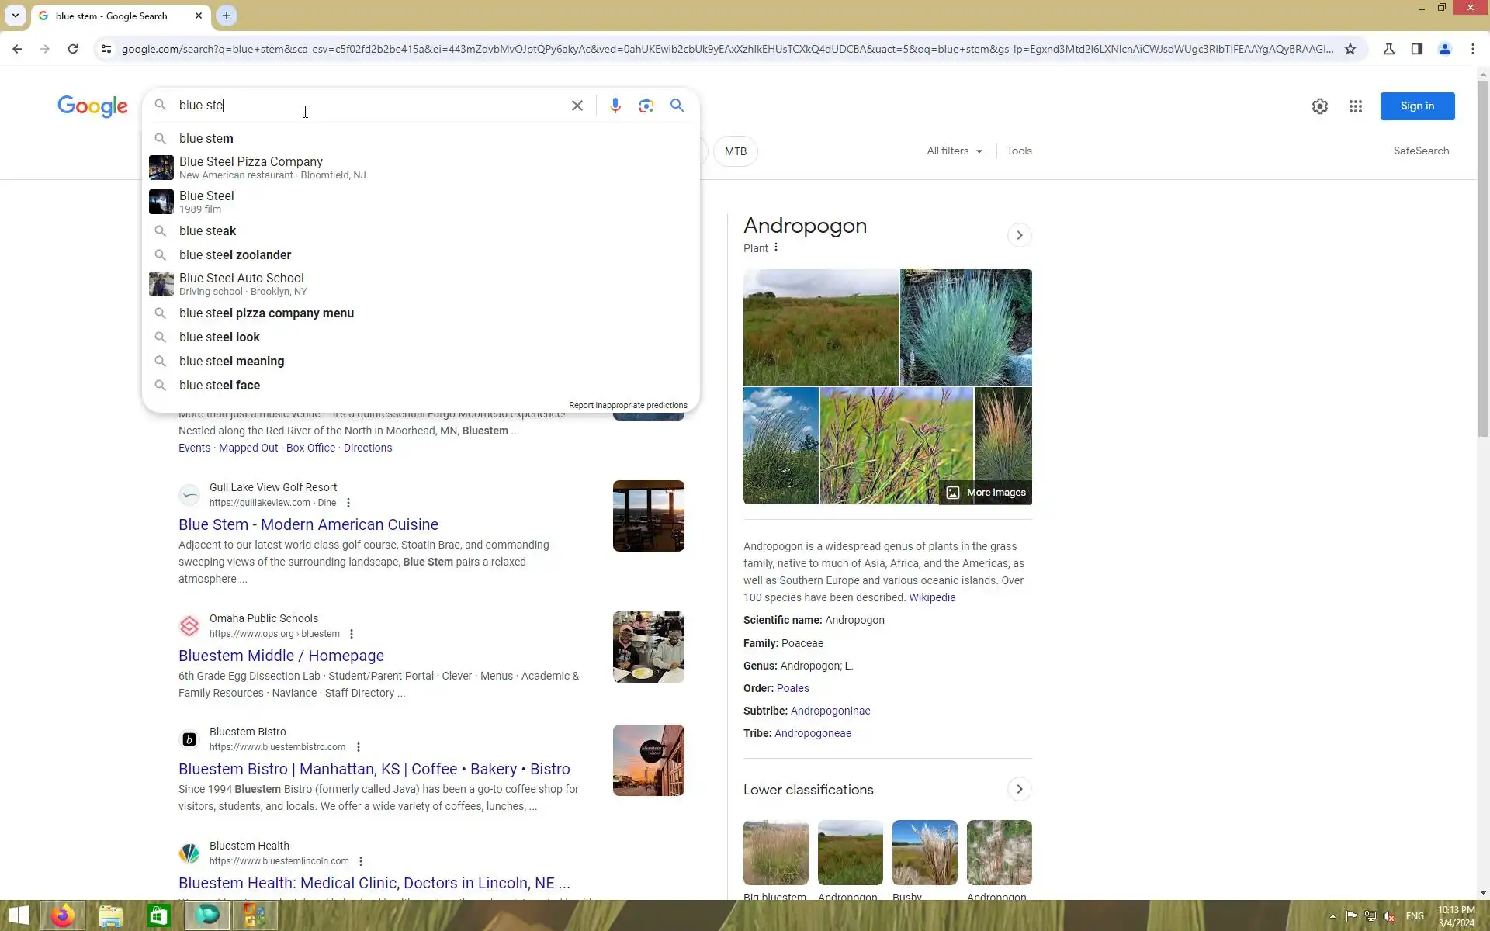Select the 'blue steak' suggestion

pos(207,231)
